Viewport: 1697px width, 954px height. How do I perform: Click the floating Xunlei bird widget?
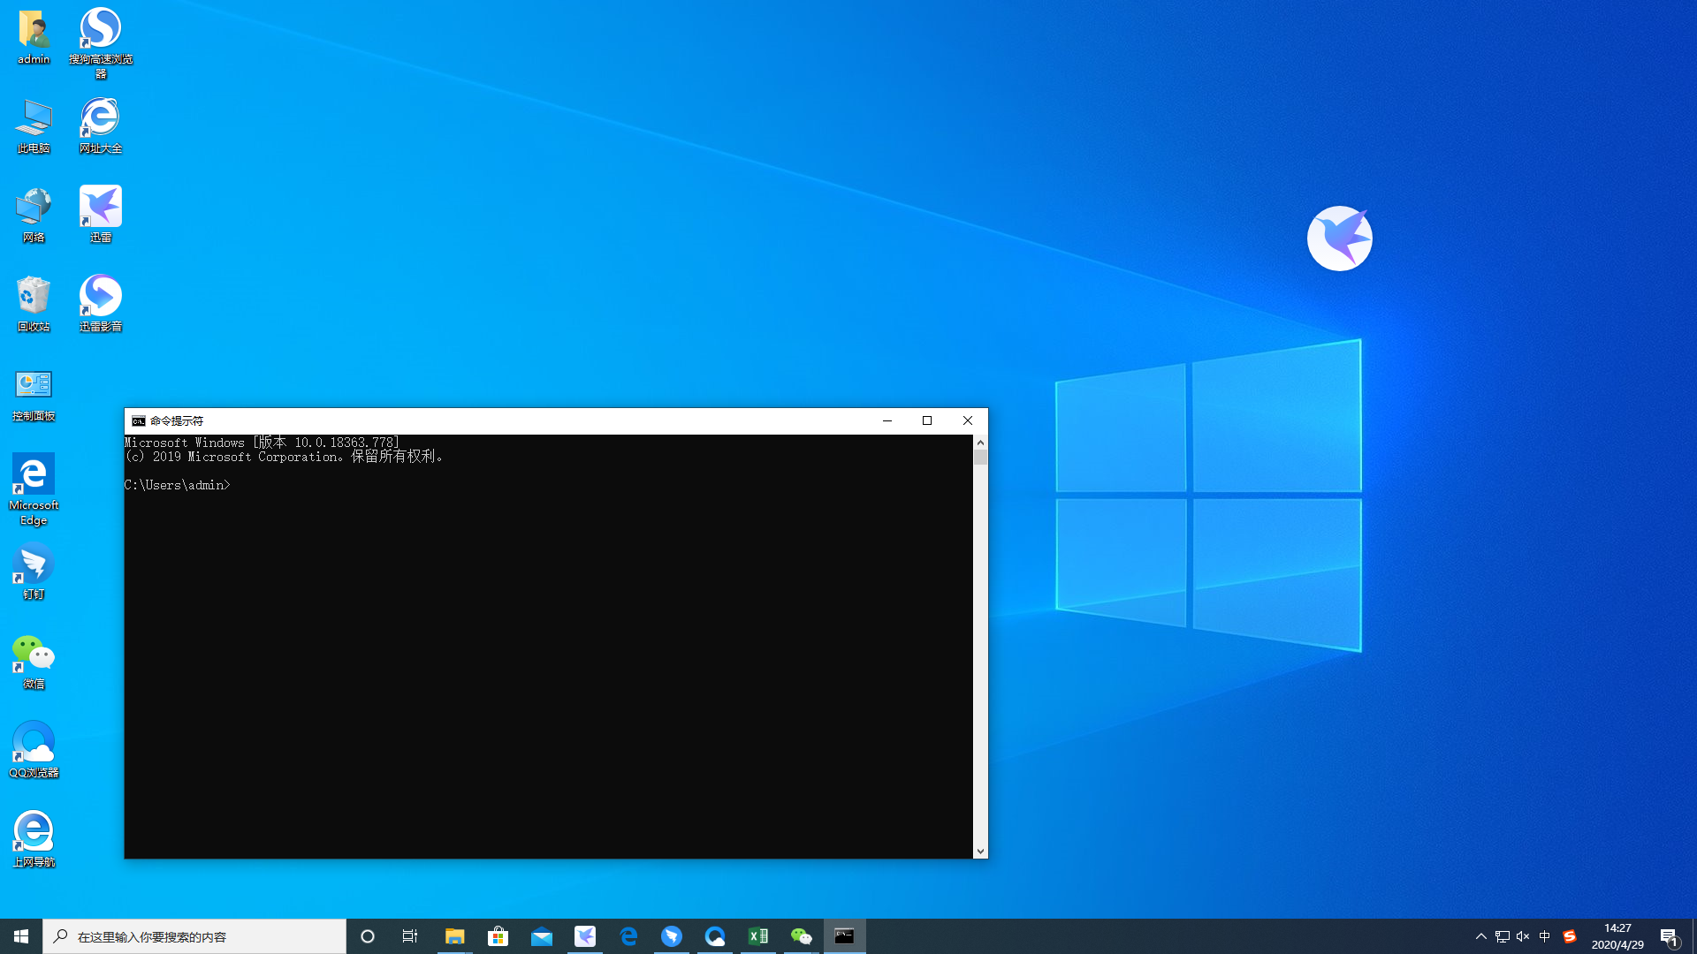click(1339, 238)
